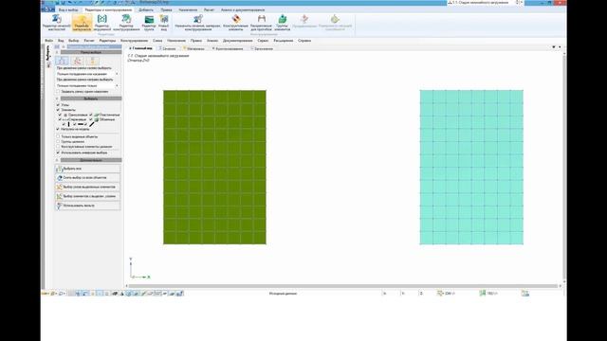Open Редактор грунта ribbon tool
The image size is (607, 341).
point(149,23)
